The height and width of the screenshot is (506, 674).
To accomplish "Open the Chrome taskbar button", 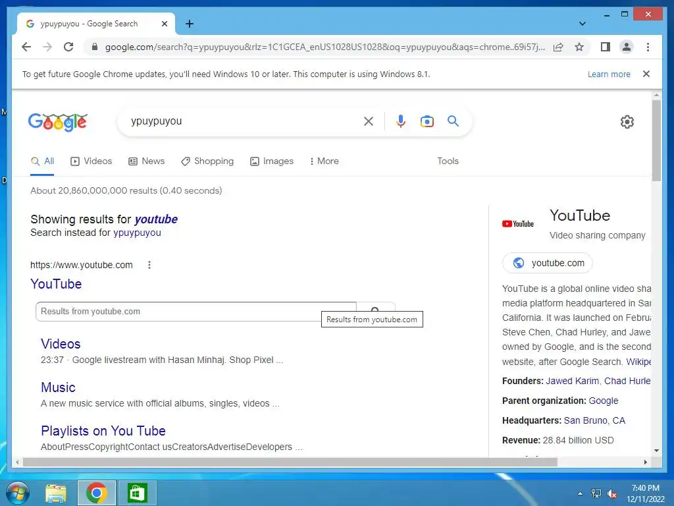I will pyautogui.click(x=96, y=493).
